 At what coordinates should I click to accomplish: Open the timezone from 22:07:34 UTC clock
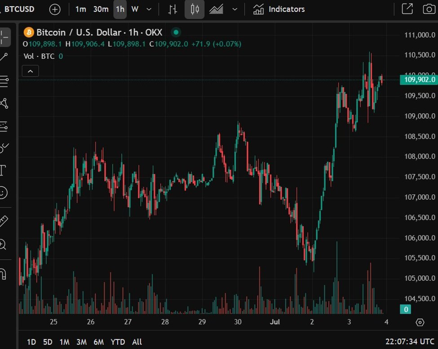pos(410,341)
